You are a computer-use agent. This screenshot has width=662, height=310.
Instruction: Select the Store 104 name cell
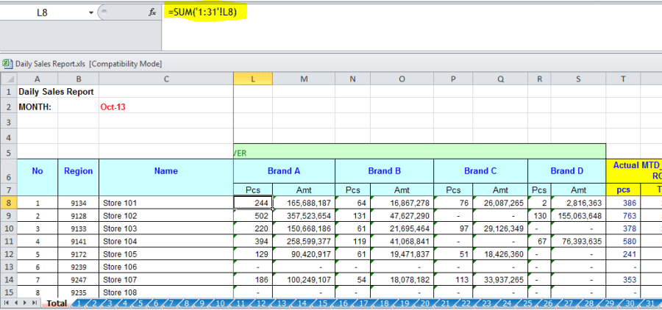coord(165,242)
